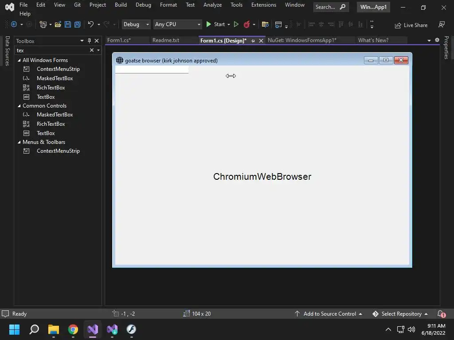The image size is (454, 340).
Task: Open the Toolbox search options dropdown
Action: coord(98,50)
